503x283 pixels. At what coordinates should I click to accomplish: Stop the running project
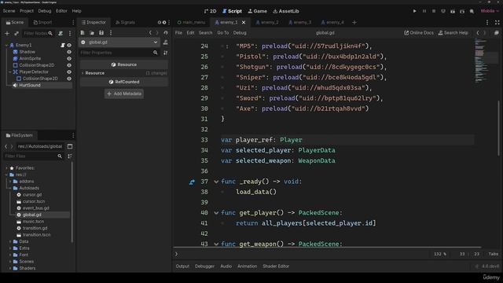click(x=434, y=11)
